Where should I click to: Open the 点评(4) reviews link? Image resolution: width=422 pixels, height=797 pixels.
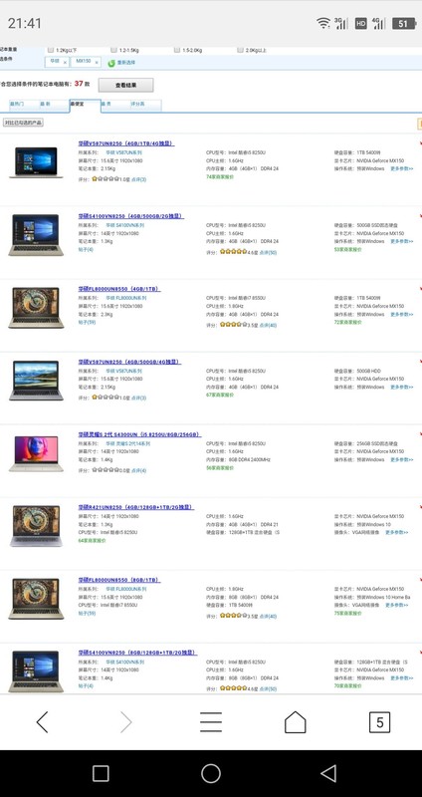point(138,470)
